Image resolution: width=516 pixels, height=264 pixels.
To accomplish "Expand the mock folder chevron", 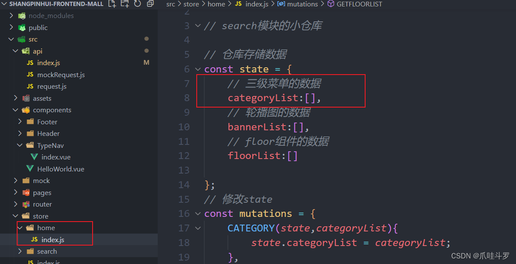I will tap(16, 181).
